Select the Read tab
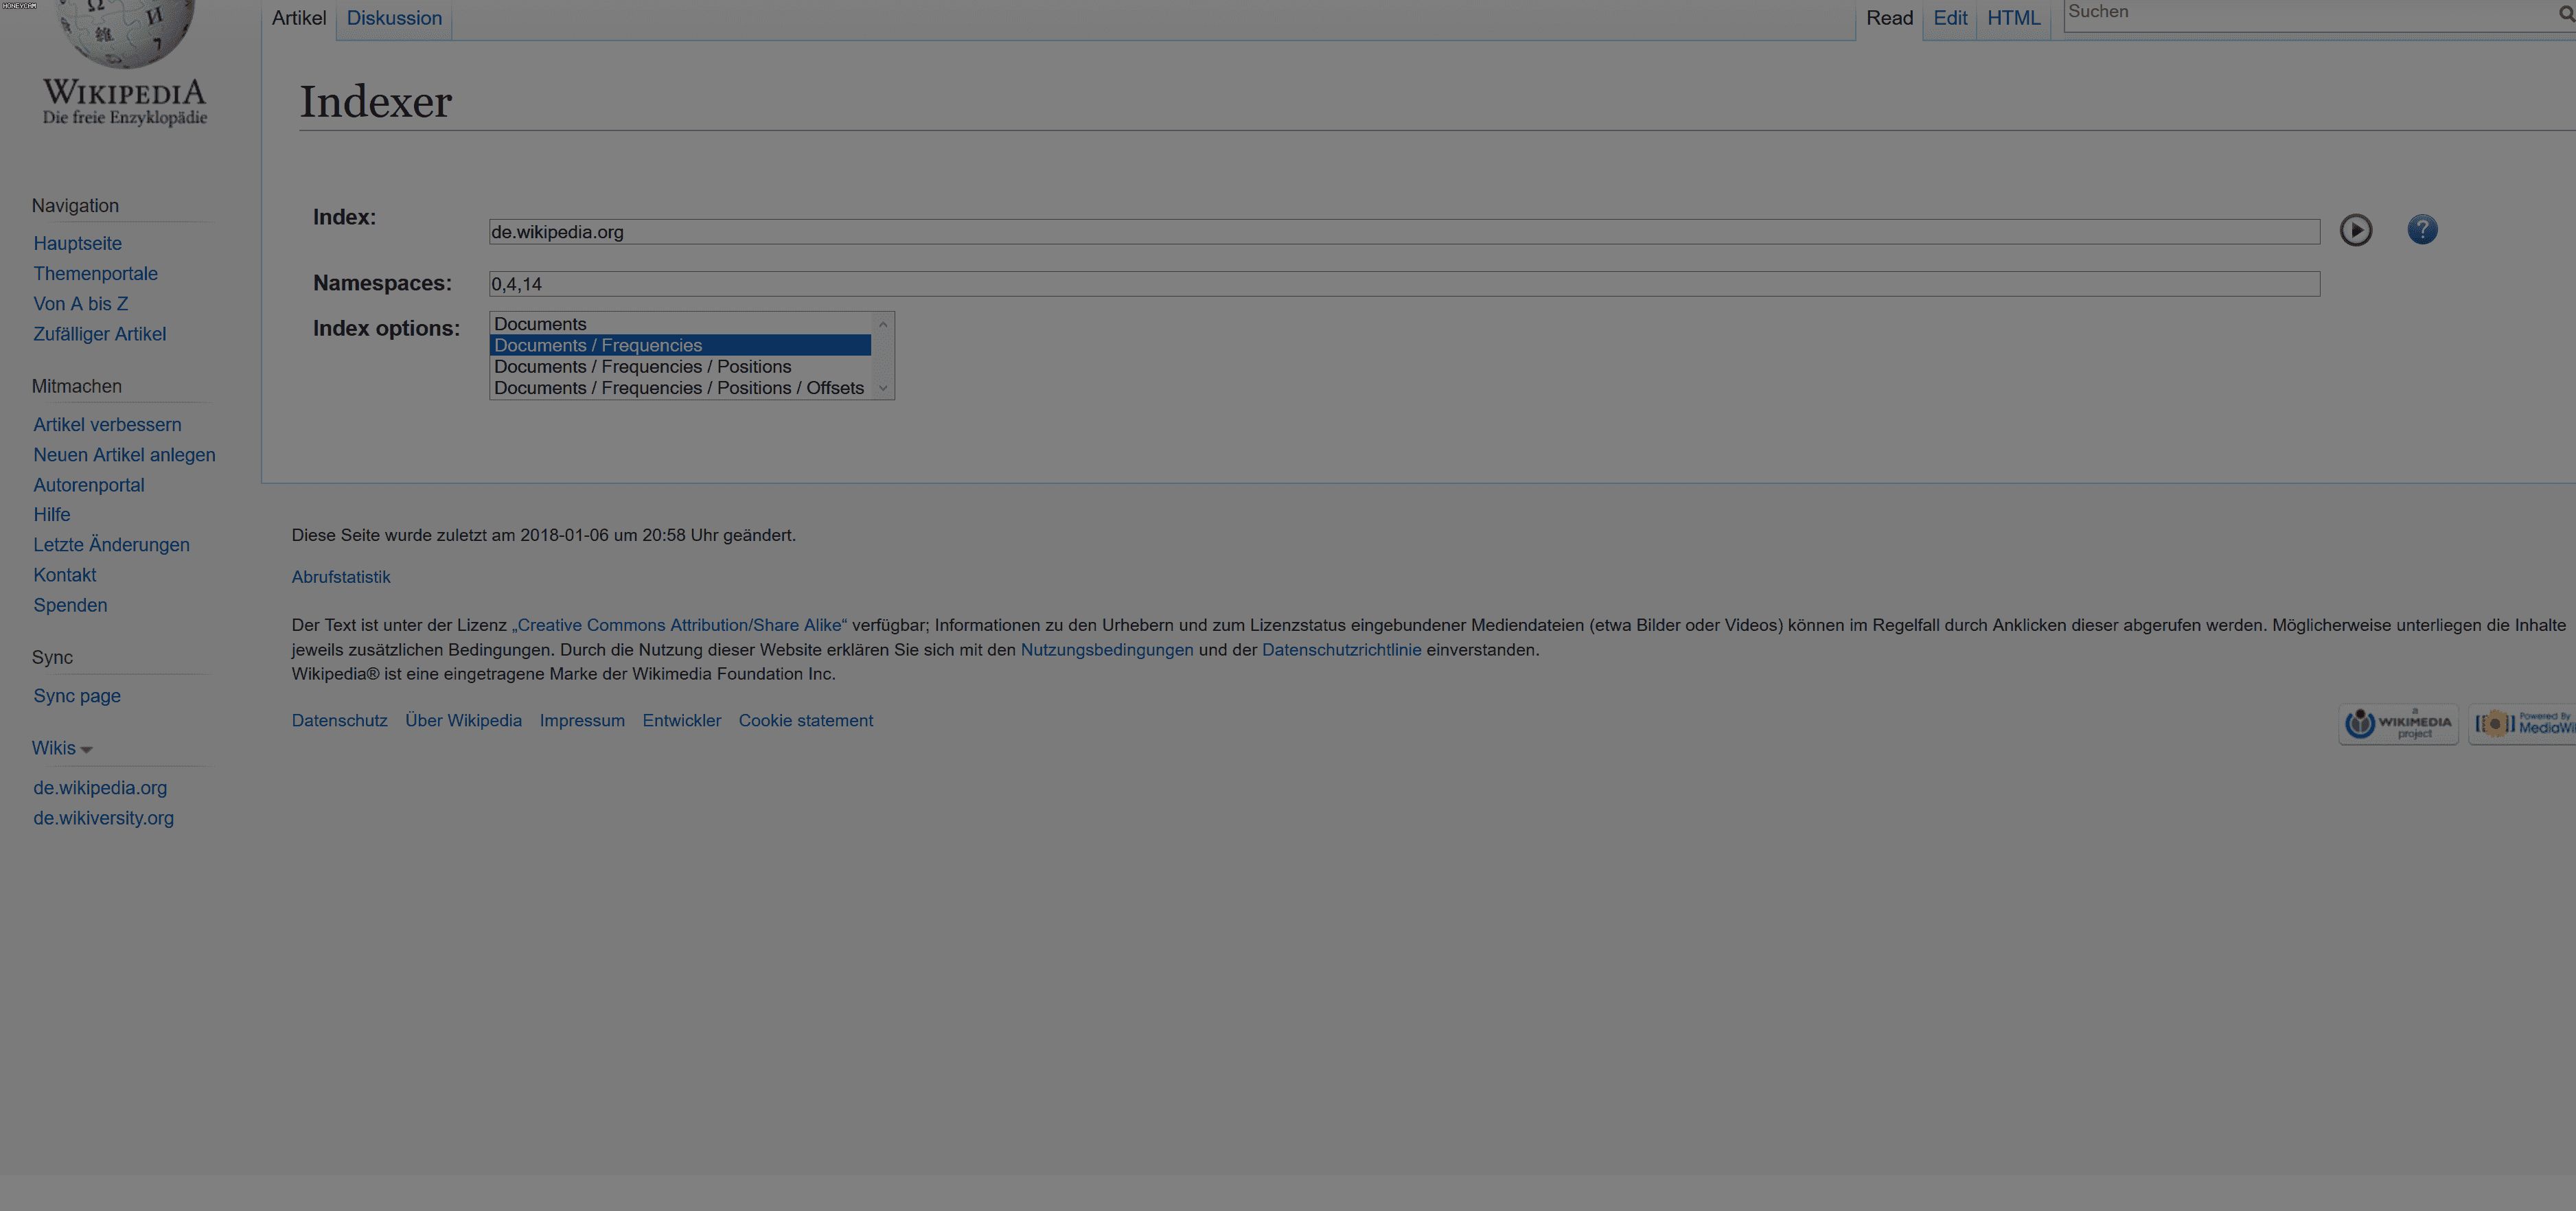Viewport: 2576px width, 1211px height. [x=1889, y=18]
